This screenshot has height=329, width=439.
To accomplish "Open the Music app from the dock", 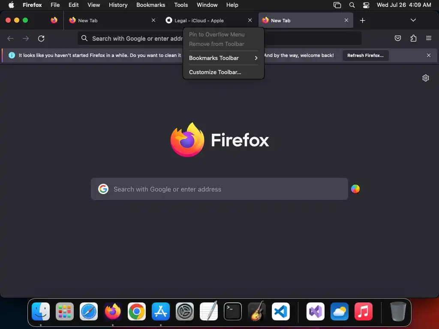I will coord(364,311).
